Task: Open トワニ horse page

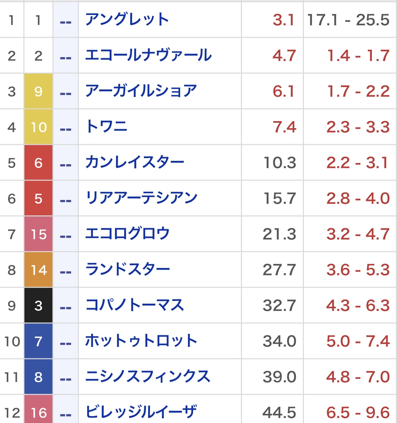Action: pyautogui.click(x=106, y=127)
